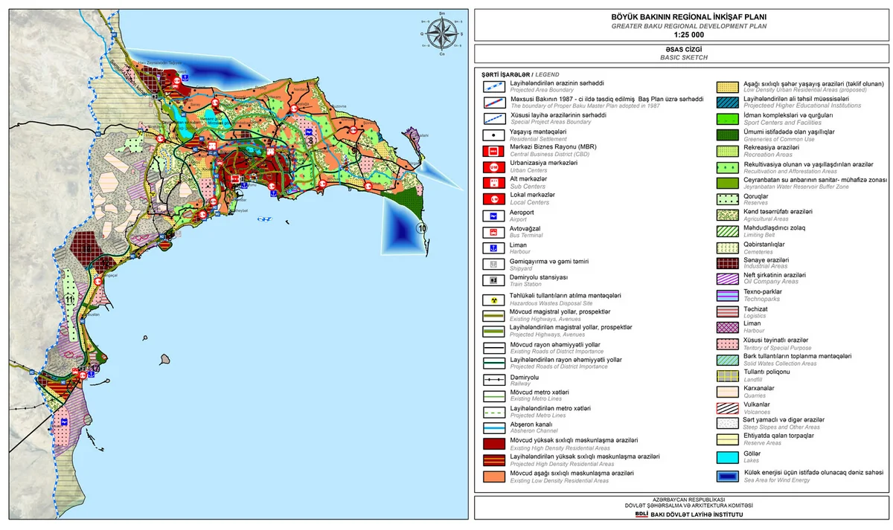Click the Airport icon in the legend
Screen dimensions: 893x530
pyautogui.click(x=493, y=216)
